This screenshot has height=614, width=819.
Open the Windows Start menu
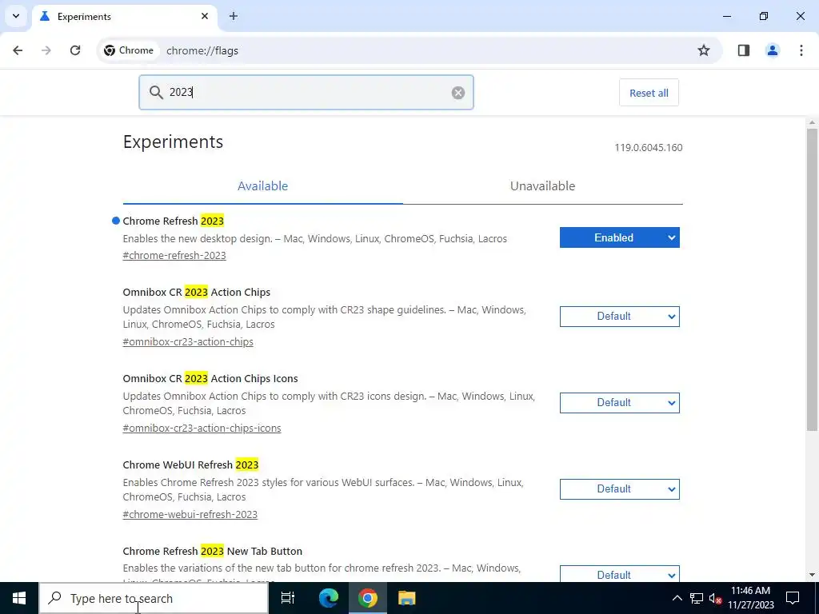tap(19, 598)
